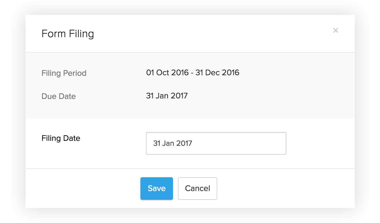
Task: Click empty footer area right of Cancel
Action: (285, 188)
